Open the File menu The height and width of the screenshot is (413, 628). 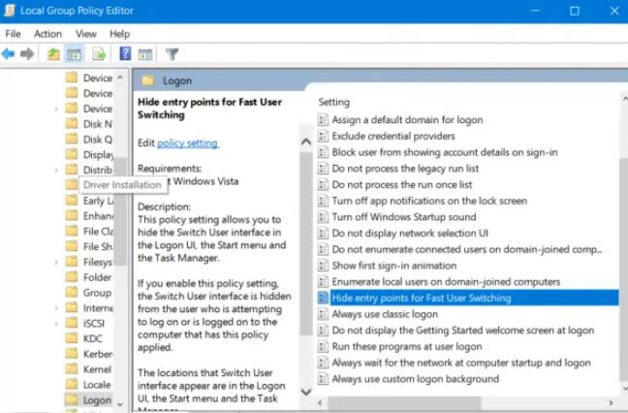(13, 34)
